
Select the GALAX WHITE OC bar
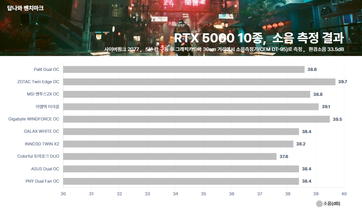[x=181, y=132]
